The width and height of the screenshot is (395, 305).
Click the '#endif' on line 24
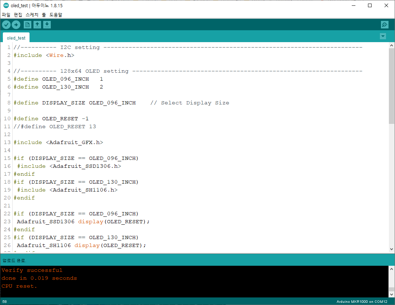[24, 229]
